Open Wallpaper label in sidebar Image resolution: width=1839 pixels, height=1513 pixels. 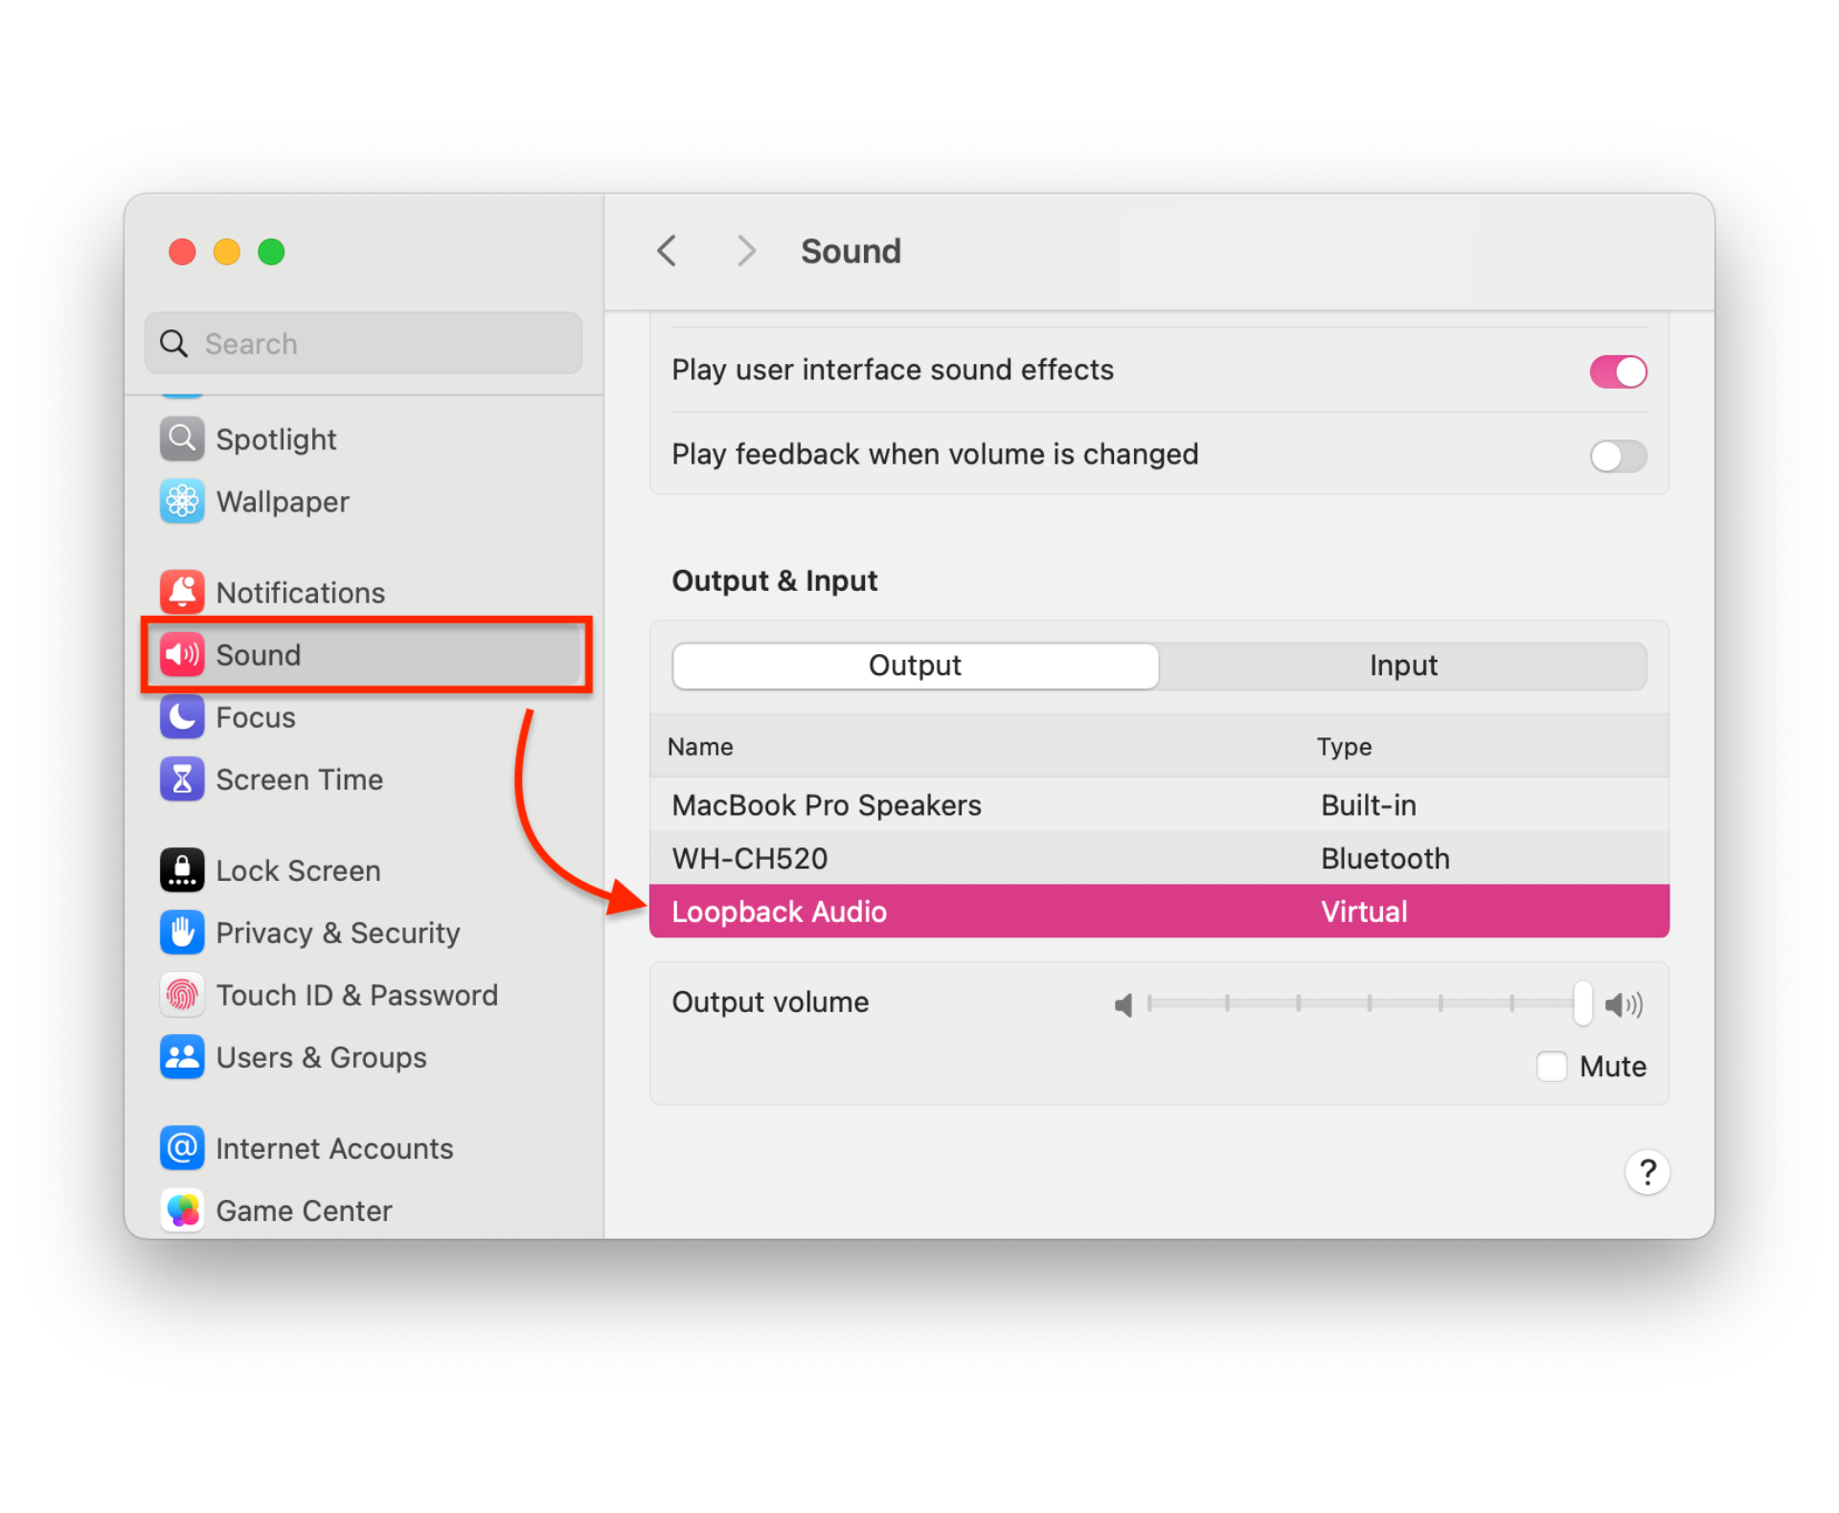click(283, 502)
